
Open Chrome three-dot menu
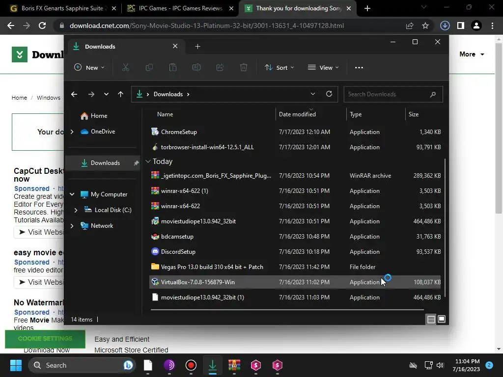[492, 26]
